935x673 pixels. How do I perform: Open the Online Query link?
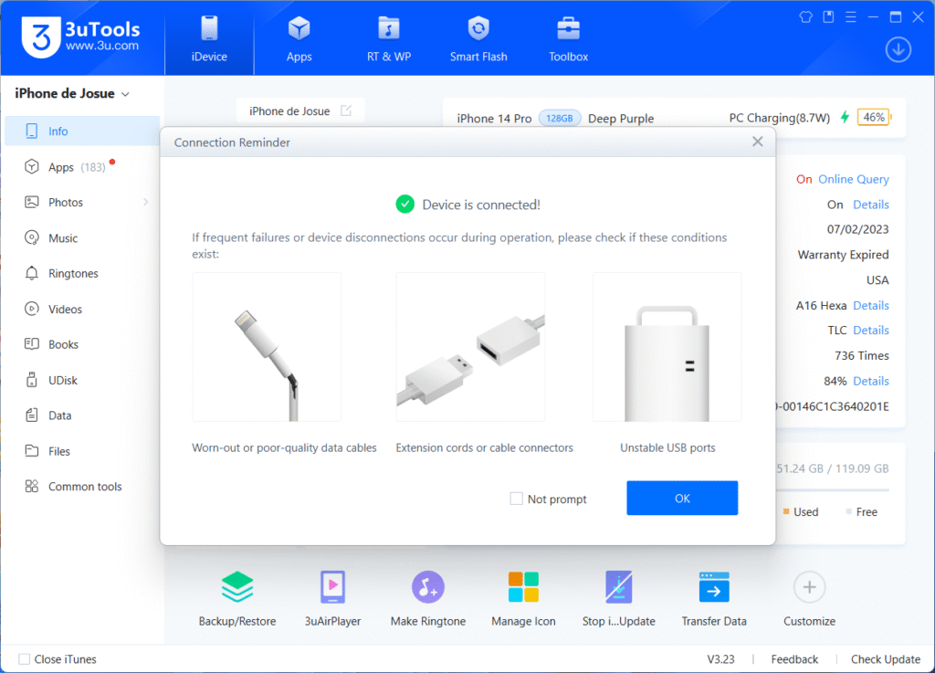(x=854, y=179)
